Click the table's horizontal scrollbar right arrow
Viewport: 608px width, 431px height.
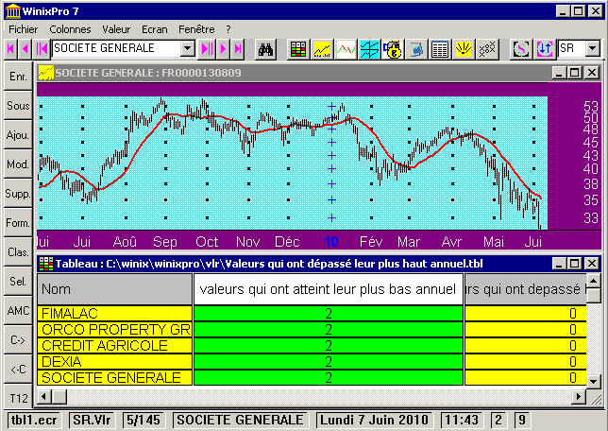(579, 397)
